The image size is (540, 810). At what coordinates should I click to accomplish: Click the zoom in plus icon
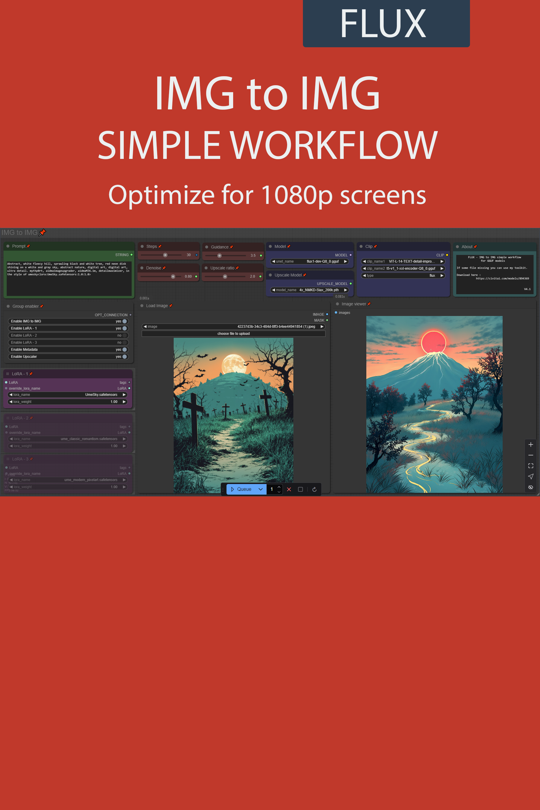coord(530,445)
